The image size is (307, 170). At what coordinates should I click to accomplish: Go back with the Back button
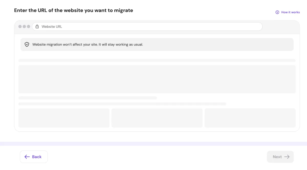34,157
